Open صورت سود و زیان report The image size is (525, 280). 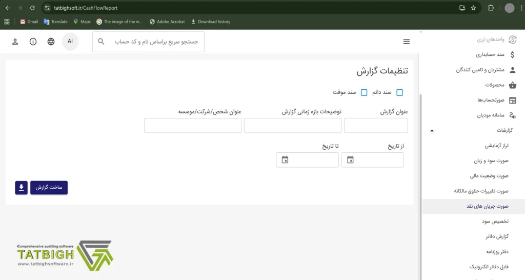click(491, 161)
